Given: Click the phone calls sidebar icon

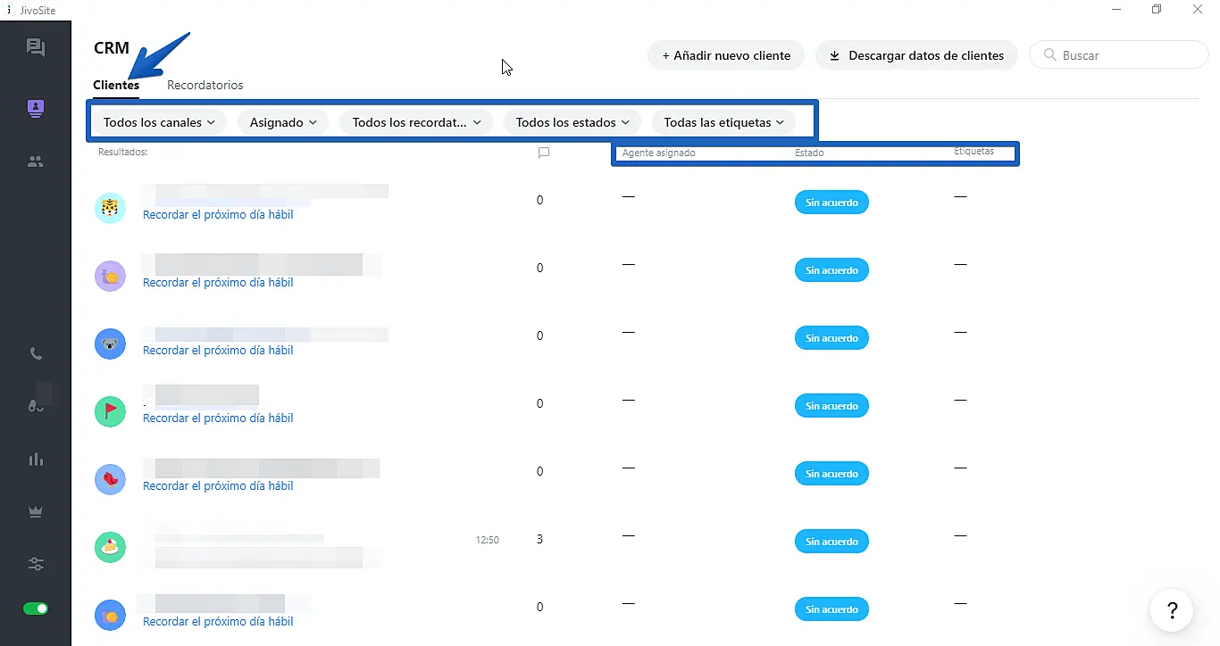Looking at the screenshot, I should point(36,354).
